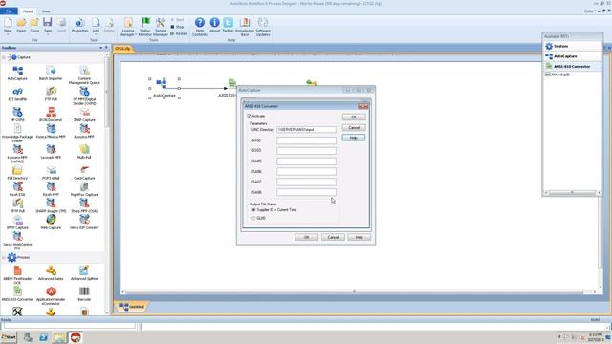
Task: Check for Software Updates
Action: tap(263, 27)
